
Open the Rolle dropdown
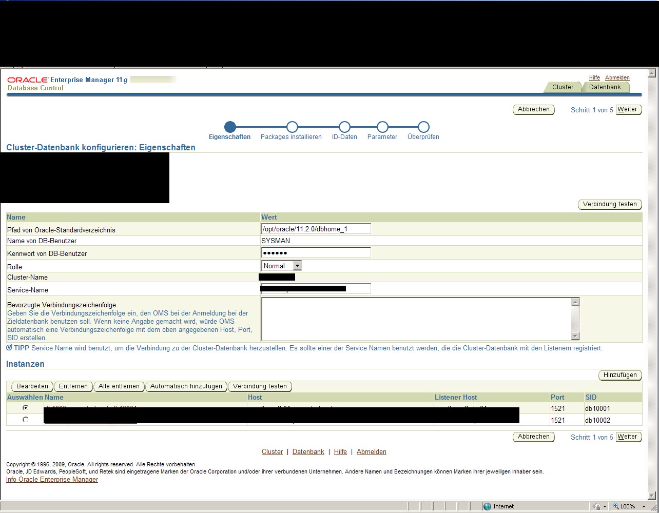point(297,266)
